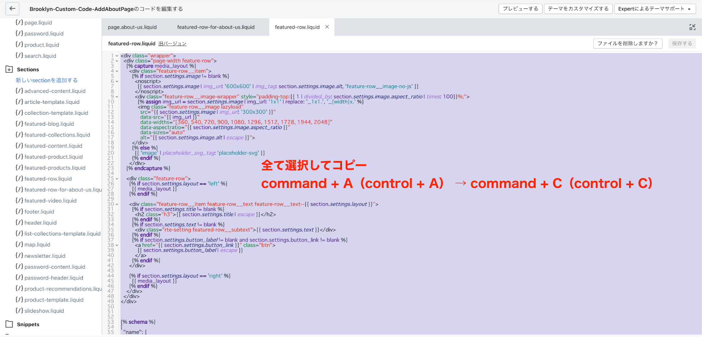Open the header.liquid file

40,223
